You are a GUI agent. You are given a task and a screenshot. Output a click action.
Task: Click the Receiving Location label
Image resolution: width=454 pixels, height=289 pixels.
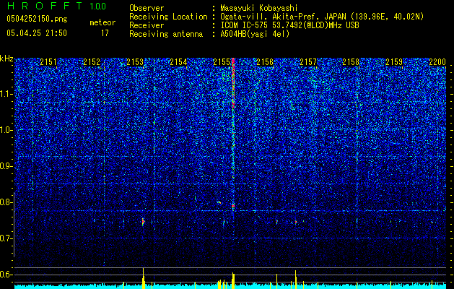[168, 17]
